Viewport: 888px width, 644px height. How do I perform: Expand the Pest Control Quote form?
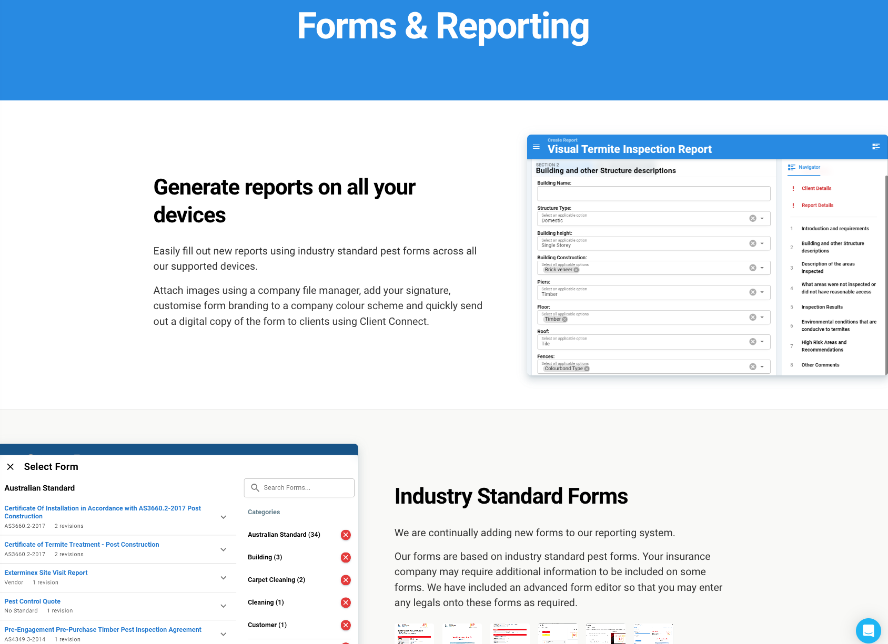point(224,606)
